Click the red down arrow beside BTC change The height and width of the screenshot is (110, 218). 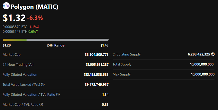pos(38,27)
